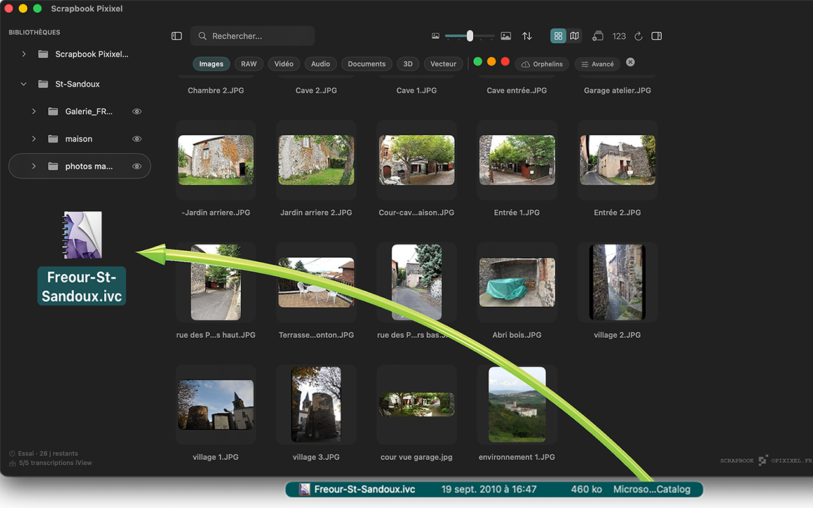Viewport: 813px width, 508px height.
Task: Select the Vecteur filter tab
Action: click(x=443, y=63)
